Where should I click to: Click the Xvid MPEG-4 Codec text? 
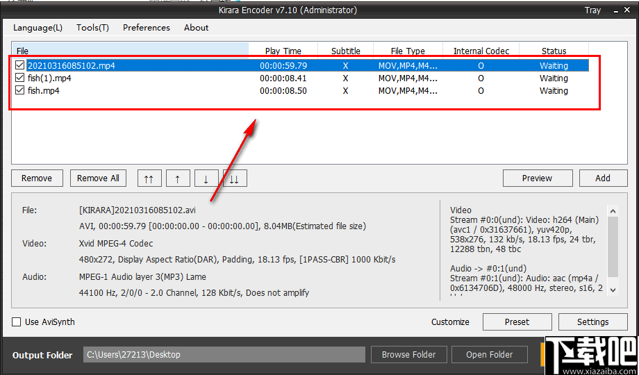116,244
